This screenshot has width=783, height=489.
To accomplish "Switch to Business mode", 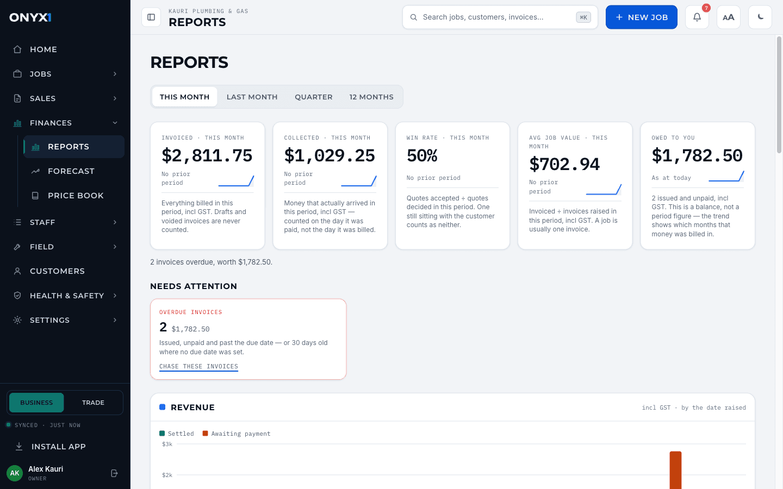I will [x=36, y=403].
